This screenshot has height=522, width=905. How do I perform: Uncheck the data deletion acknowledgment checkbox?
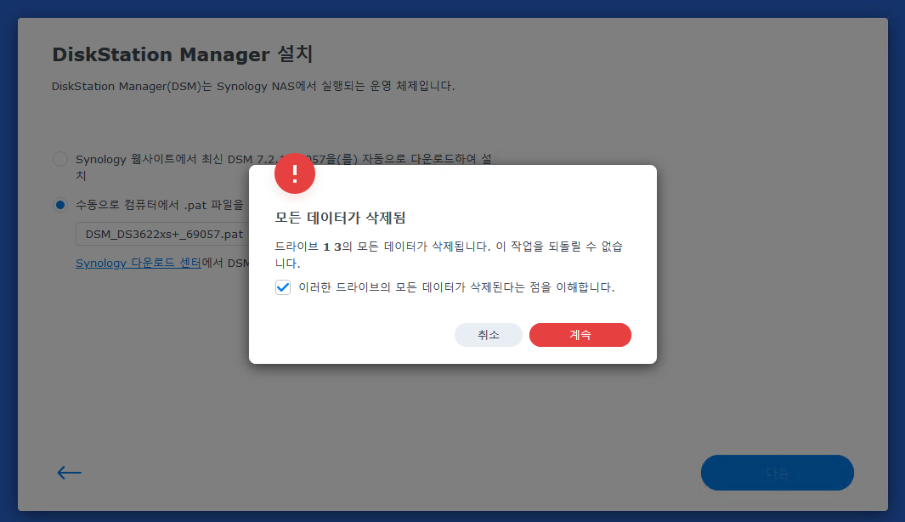click(x=283, y=287)
